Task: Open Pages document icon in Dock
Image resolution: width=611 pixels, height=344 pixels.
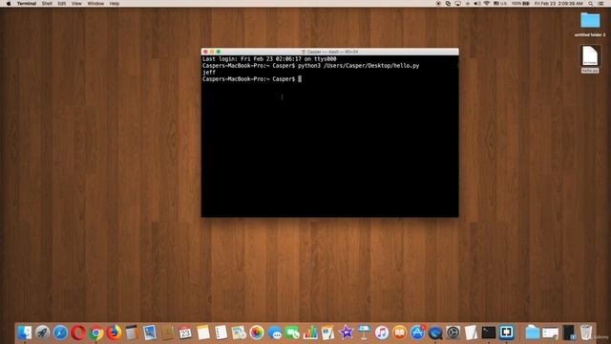Action: point(328,333)
